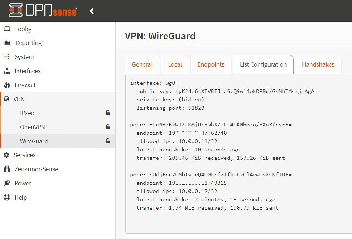Collapse the sidebar with the chevron arrow
Viewport: 352px width, 239px height.
92,11
